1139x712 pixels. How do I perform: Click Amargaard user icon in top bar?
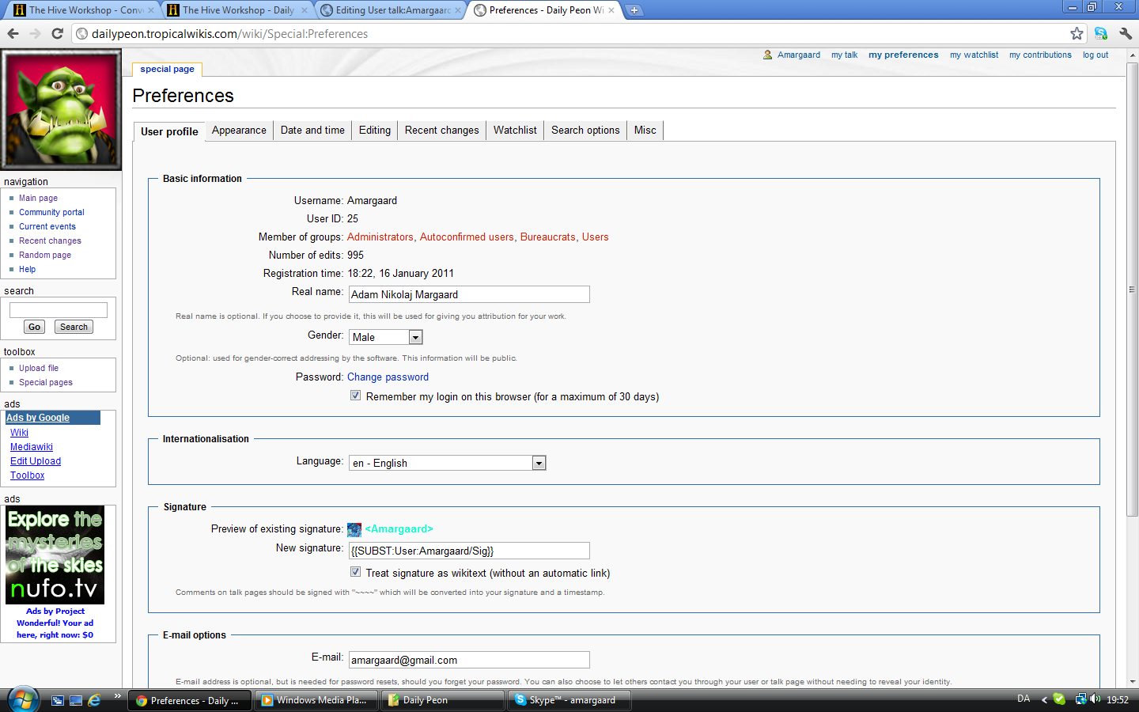click(767, 55)
